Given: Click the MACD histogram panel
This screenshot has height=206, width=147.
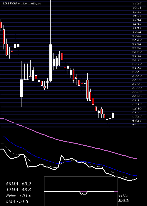Looking at the screenshot, I should 81,191.
